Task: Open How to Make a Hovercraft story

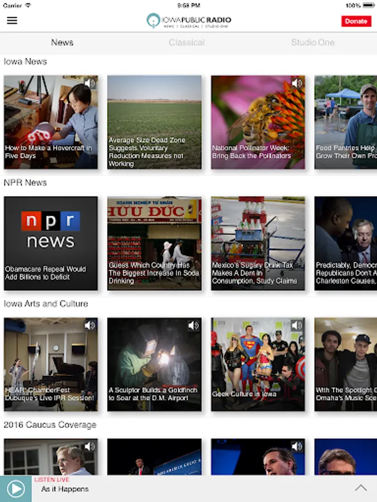Action: 51,122
